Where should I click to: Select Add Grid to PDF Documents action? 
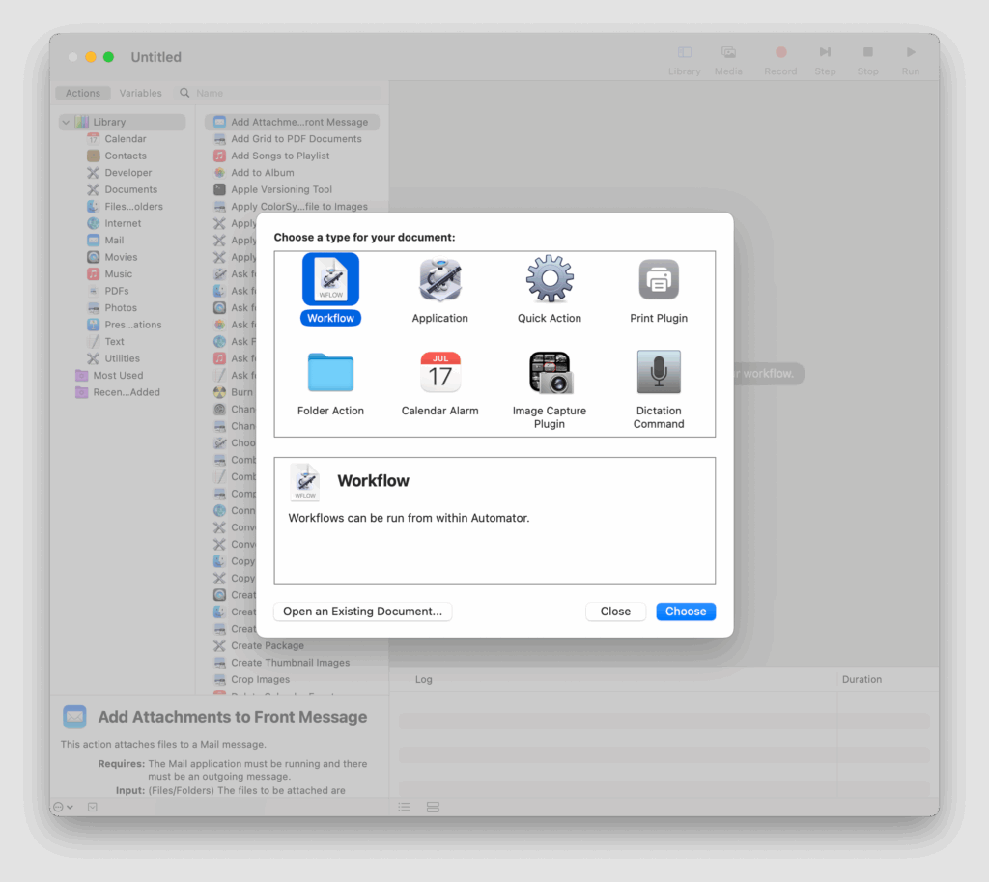click(x=292, y=139)
